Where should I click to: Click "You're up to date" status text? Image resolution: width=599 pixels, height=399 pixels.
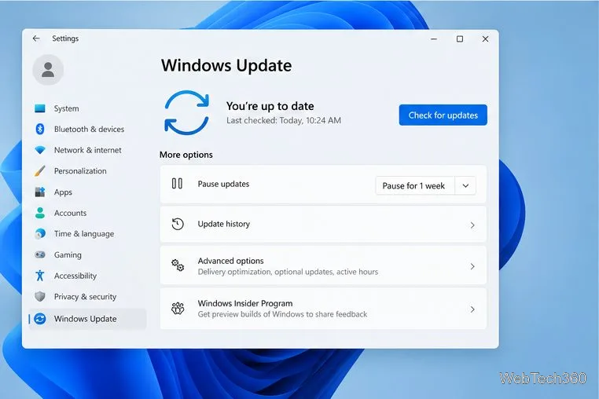click(270, 106)
